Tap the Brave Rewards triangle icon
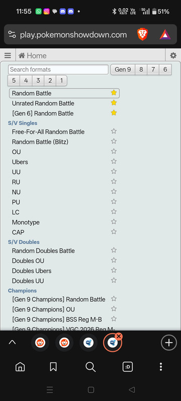 [x=165, y=34]
